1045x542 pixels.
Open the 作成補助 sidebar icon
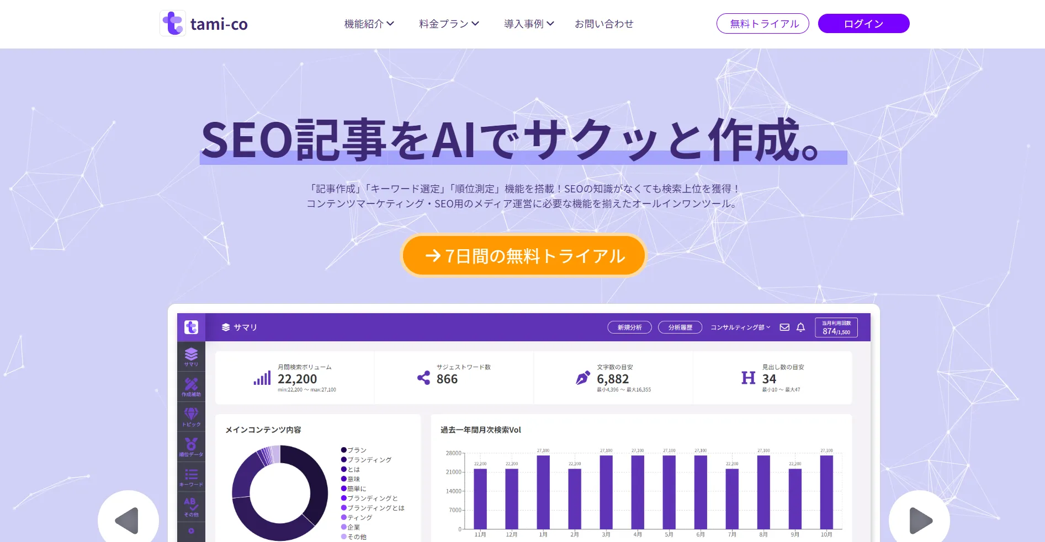coord(191,387)
